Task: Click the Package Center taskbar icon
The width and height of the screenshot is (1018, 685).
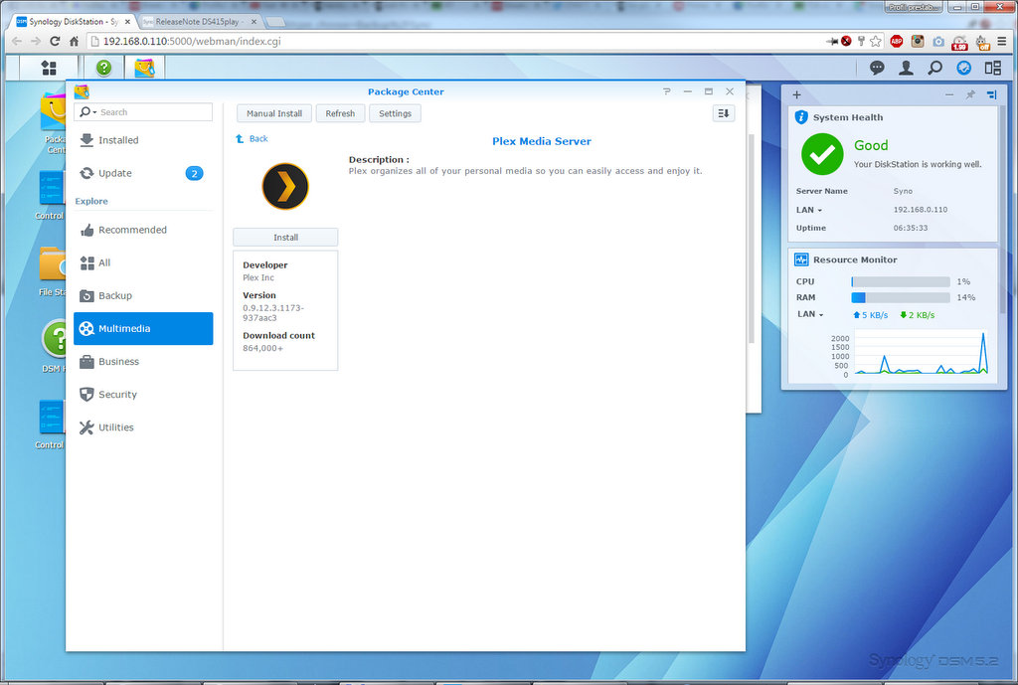Action: click(x=144, y=68)
